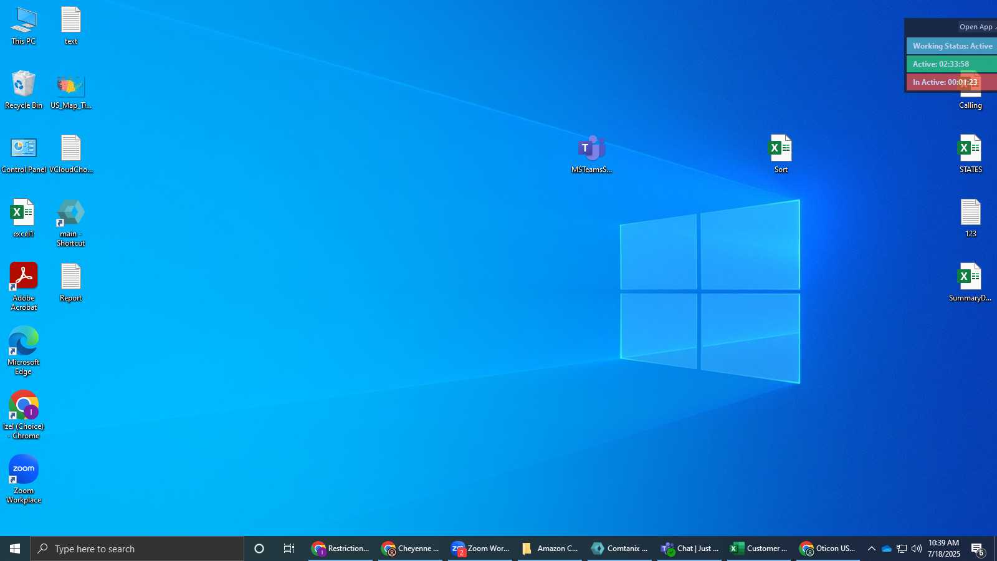Click the 'In Active: 00:01:23' timer bar
Image resolution: width=997 pixels, height=561 pixels.
[952, 82]
